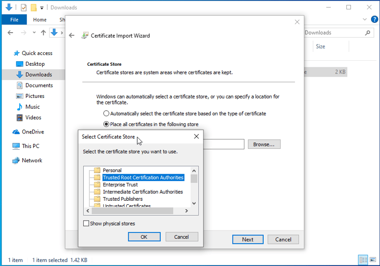Screen dimensions: 380x266
Task: Click the Browse... button
Action: [x=264, y=144]
